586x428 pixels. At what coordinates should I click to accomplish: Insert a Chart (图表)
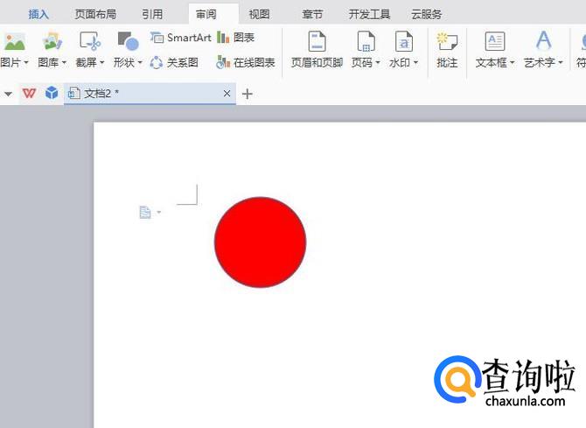(x=236, y=38)
